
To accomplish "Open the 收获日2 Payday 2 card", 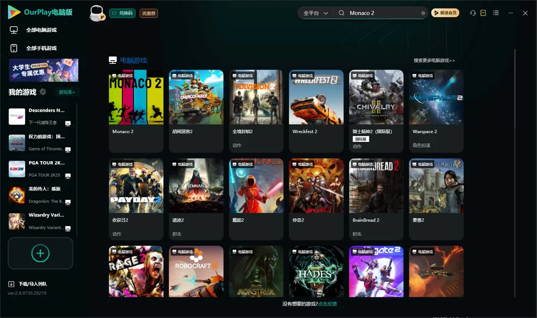I will 136,199.
